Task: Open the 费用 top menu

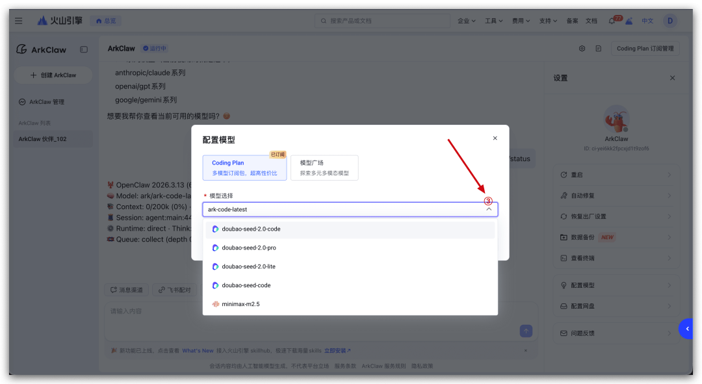Action: click(521, 21)
